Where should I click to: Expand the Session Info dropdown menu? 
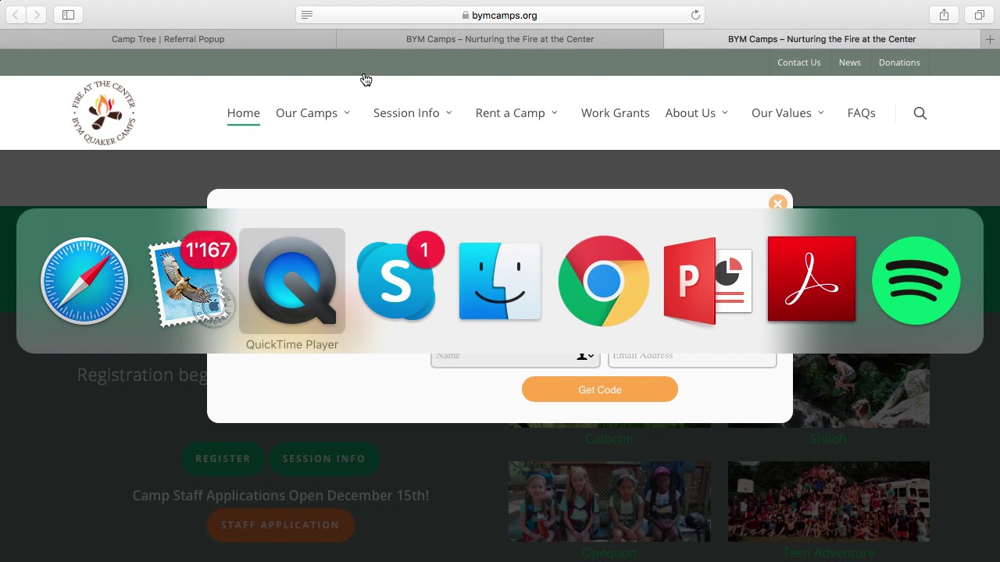(x=412, y=113)
